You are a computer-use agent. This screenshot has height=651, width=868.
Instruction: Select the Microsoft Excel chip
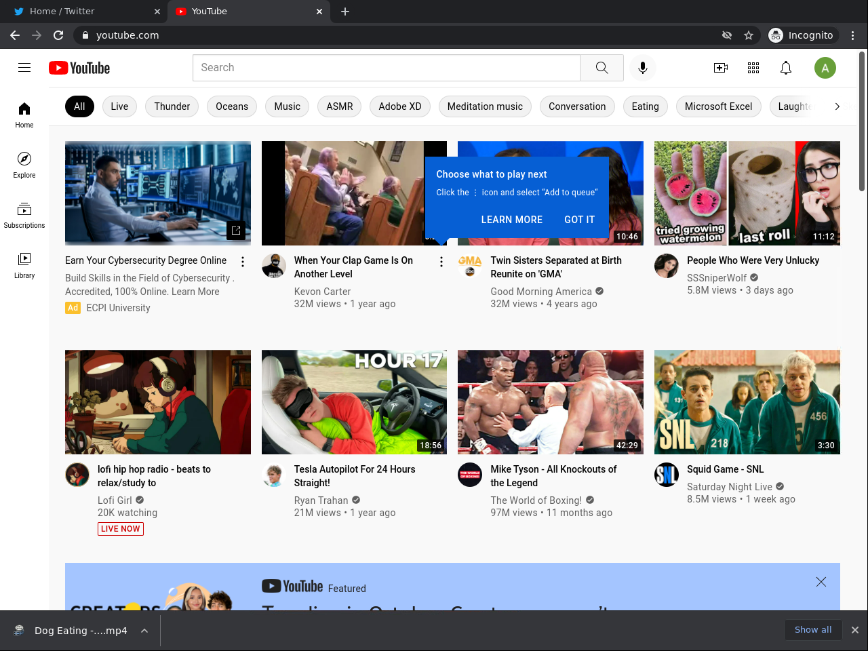pos(719,106)
